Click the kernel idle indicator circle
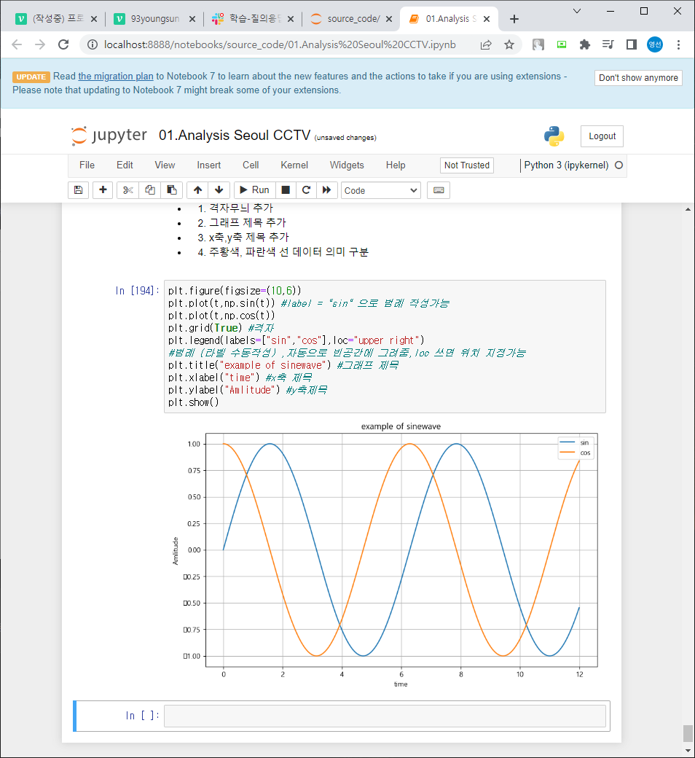 (619, 165)
